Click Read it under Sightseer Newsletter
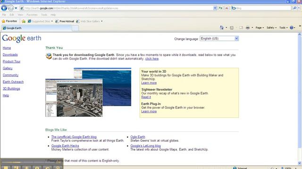Screen dimensions: 302x169 click(146, 97)
